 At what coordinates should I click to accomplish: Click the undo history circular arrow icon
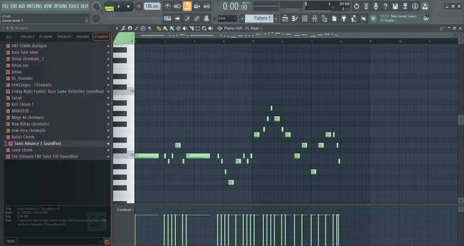[x=356, y=6]
